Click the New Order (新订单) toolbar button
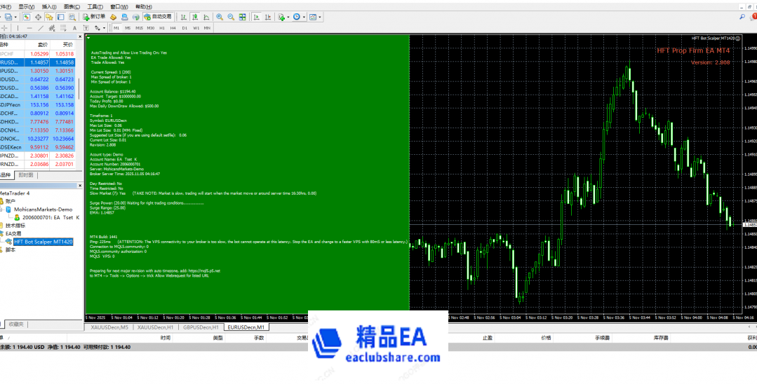Viewport: 757px width, 384px height. tap(94, 16)
